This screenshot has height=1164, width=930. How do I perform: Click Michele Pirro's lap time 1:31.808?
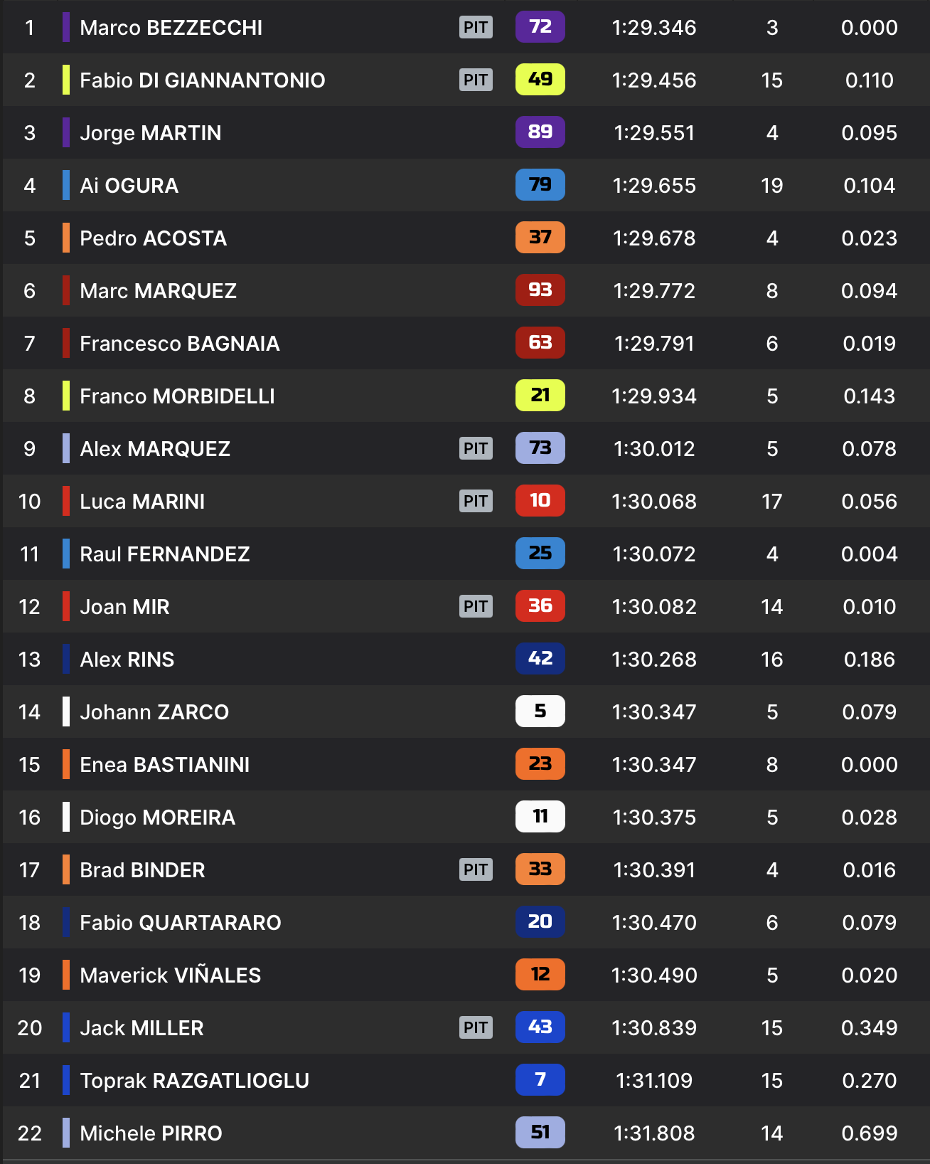pyautogui.click(x=653, y=1133)
